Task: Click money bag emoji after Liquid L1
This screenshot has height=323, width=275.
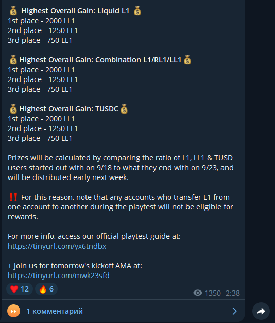Action: tap(137, 11)
